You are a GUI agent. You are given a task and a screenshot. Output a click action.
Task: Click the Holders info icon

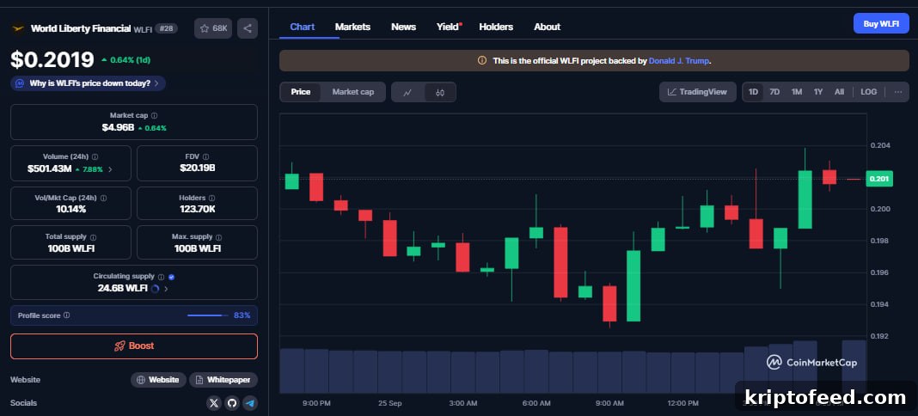pyautogui.click(x=211, y=199)
